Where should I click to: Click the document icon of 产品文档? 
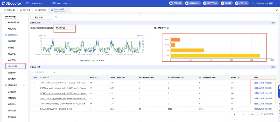237,3
